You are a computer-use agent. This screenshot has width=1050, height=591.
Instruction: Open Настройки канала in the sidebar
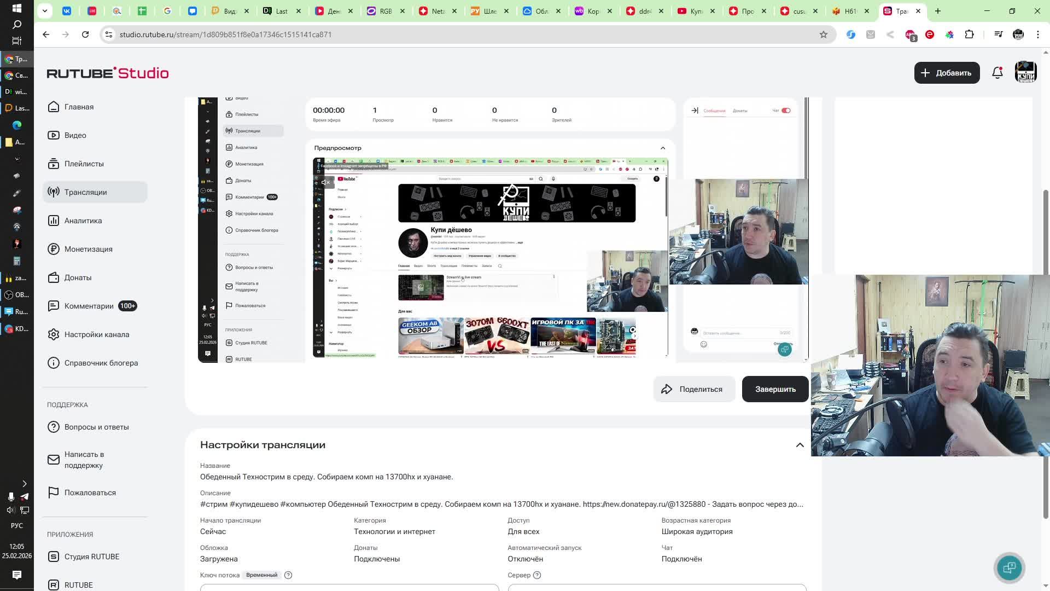click(97, 334)
